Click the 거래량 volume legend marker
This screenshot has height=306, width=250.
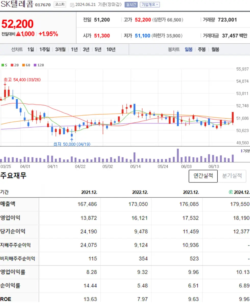point(245,151)
